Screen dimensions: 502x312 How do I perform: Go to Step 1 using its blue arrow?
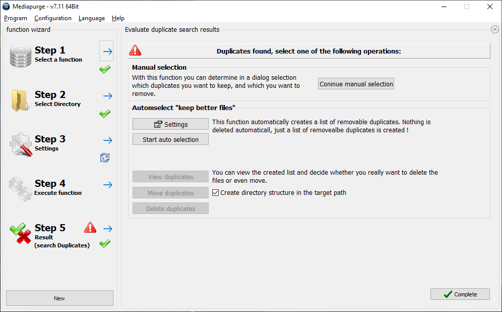[107, 51]
